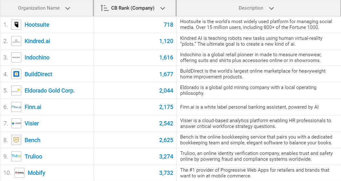Image resolution: width=341 pixels, height=181 pixels.
Task: Open the Trulioo organization link
Action: click(x=33, y=156)
